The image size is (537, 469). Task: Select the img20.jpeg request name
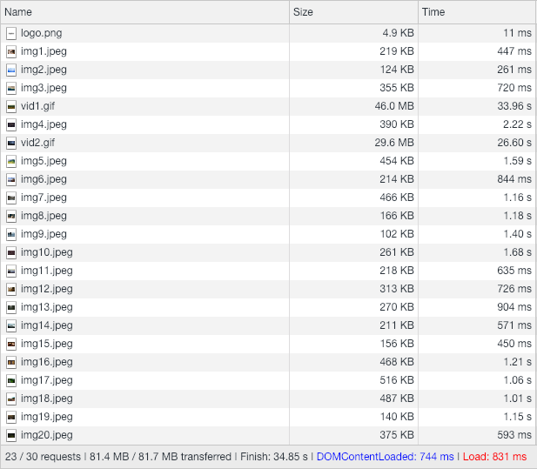[x=47, y=435]
